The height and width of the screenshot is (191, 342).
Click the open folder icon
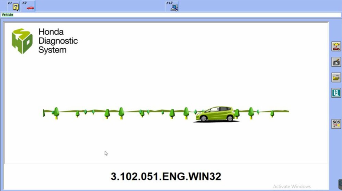(x=336, y=78)
